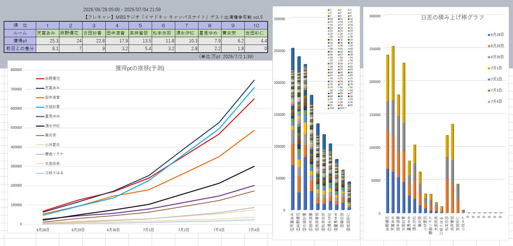513x246 pixels.
Task: Click the 5.4 difference cell
Action: pyautogui.click(x=139, y=48)
